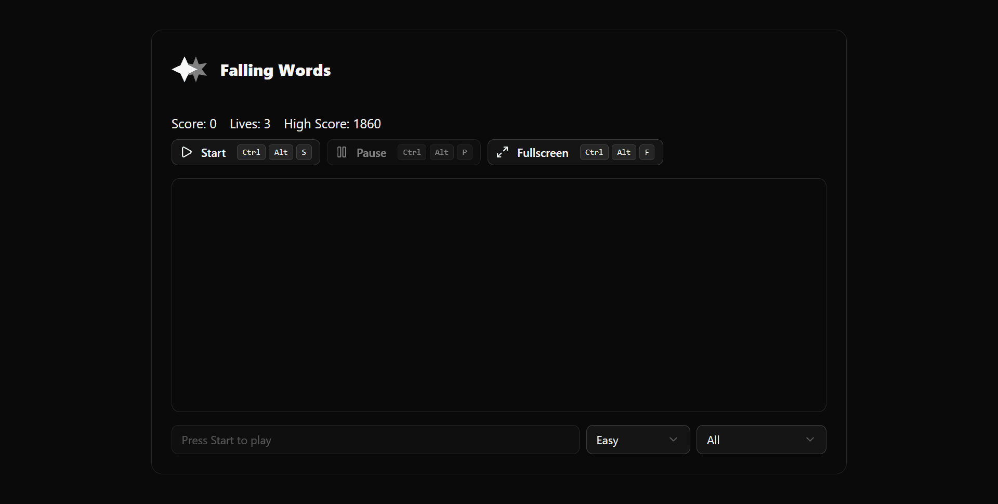Click the P keycap on the Pause button
This screenshot has height=504, width=998.
(465, 152)
